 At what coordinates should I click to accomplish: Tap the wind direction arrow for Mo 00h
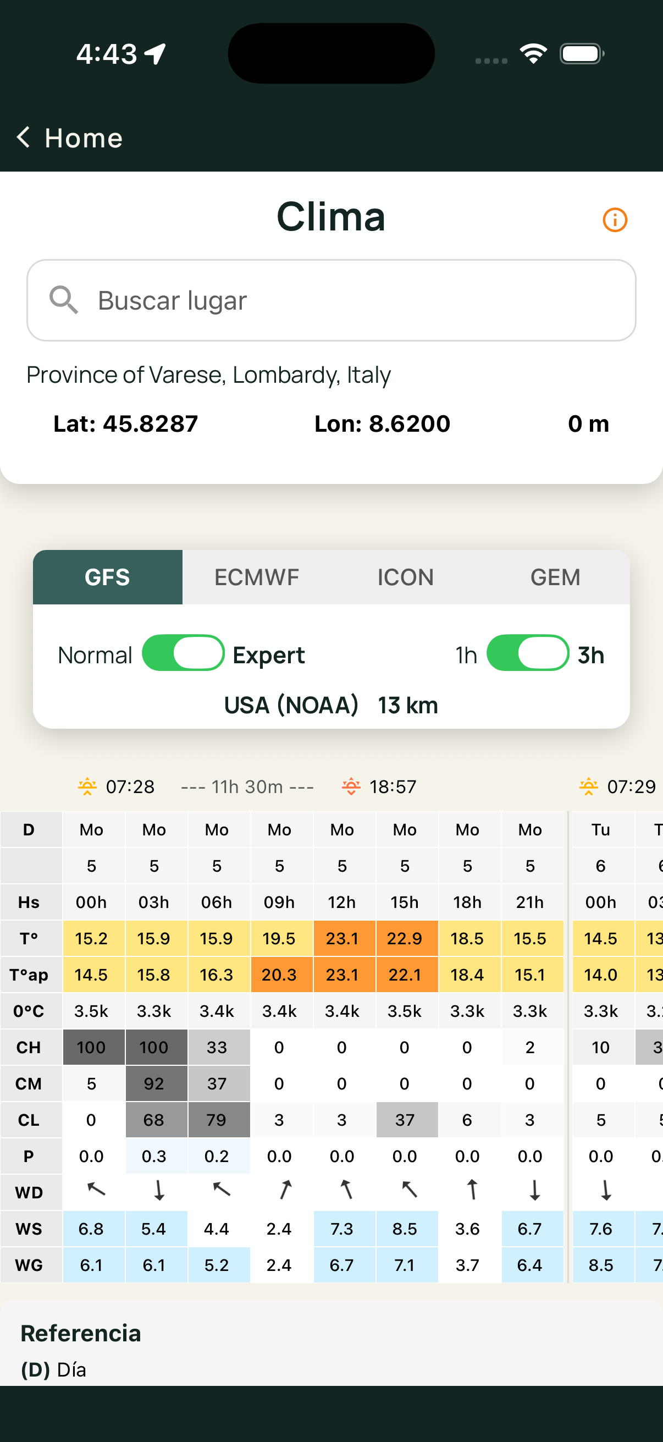click(96, 1189)
